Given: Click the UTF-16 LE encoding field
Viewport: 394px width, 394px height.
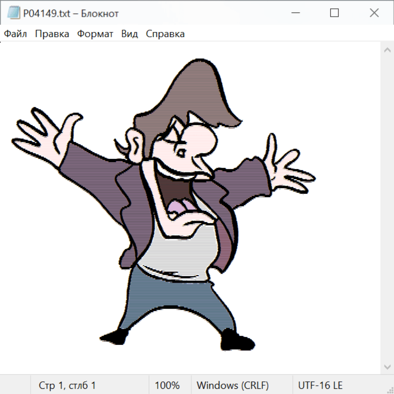Looking at the screenshot, I should (320, 385).
